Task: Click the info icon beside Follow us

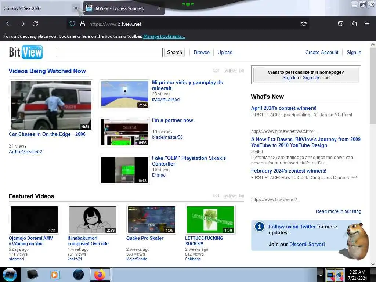Action: click(260, 227)
